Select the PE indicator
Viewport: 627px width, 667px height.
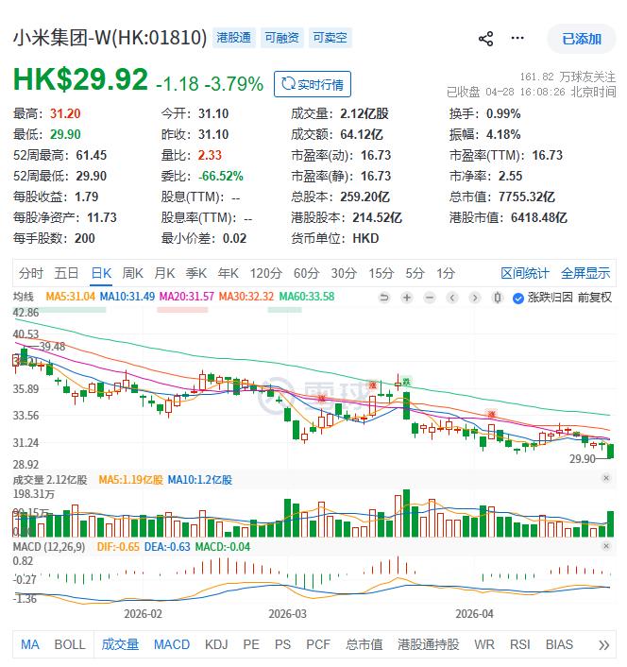[251, 644]
